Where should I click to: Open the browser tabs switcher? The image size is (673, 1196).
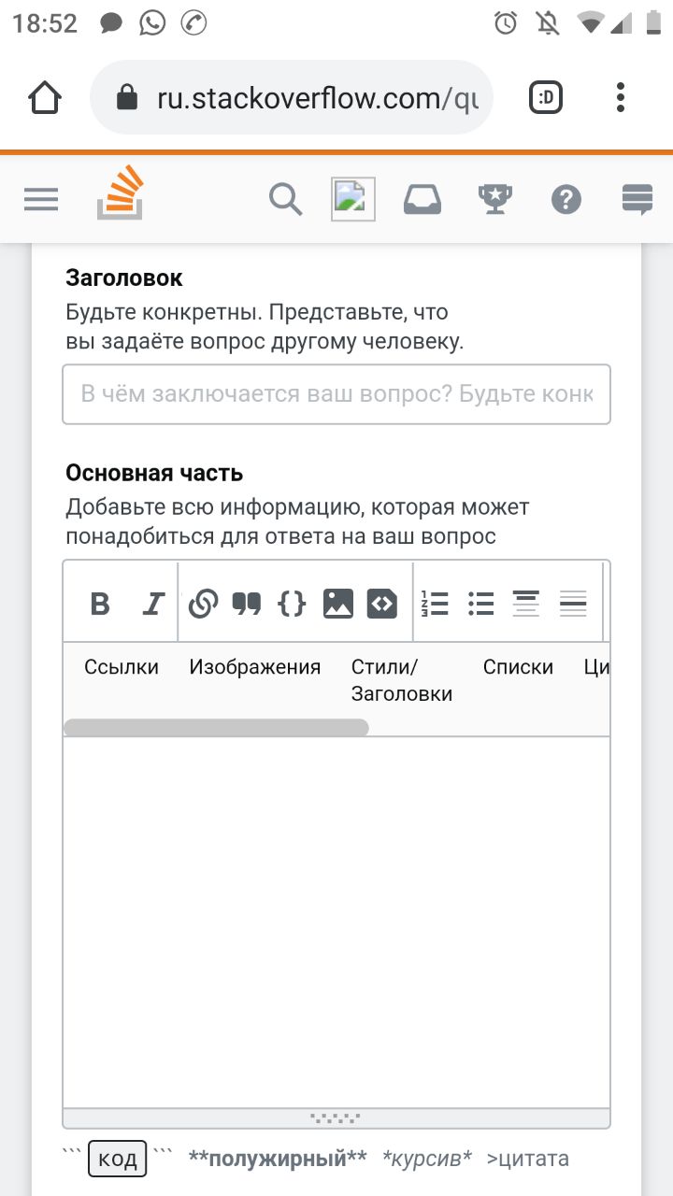(546, 97)
